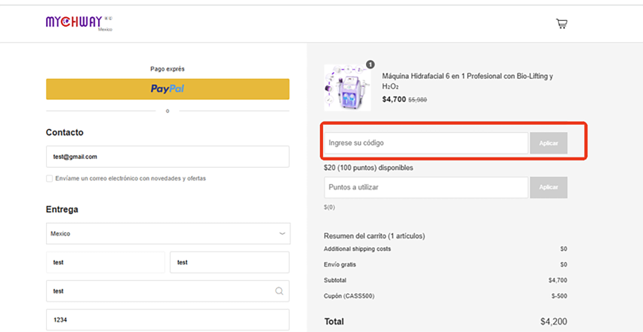Apply the coupon code with Aplicar
Screen dimensions: 643x332
548,143
